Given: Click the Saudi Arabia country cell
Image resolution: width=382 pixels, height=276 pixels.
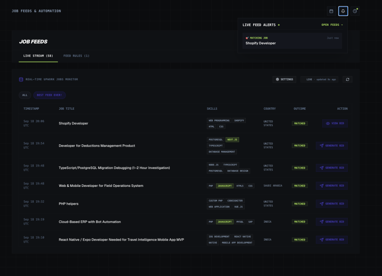Looking at the screenshot, I should pos(273,186).
